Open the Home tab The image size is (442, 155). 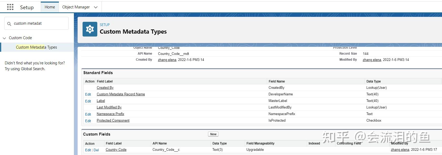coord(50,7)
